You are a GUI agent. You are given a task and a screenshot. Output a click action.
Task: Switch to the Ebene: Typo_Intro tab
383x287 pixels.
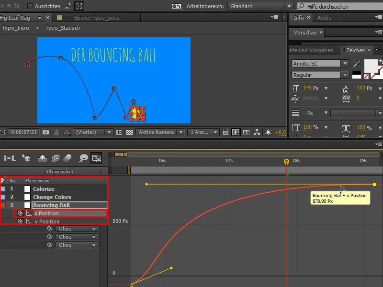click(x=97, y=18)
